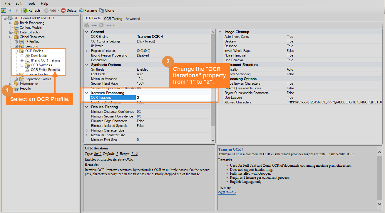Select the OCR Profile Example node
Screen dimensions: 385x213
(x=45, y=70)
